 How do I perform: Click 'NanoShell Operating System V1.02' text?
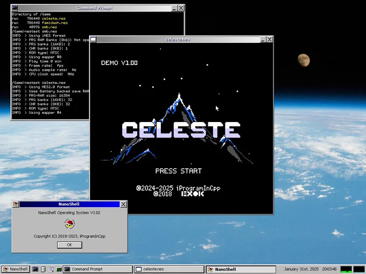coord(69,213)
